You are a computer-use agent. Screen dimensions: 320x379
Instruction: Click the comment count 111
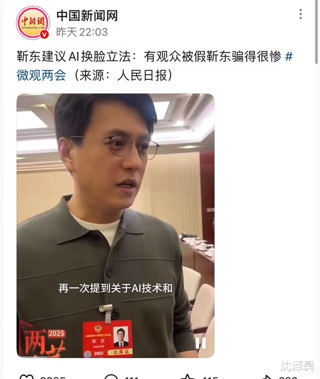pos(131,377)
